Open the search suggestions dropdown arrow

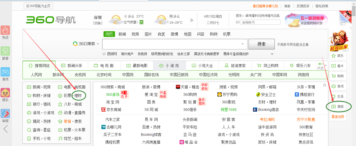click(x=243, y=44)
